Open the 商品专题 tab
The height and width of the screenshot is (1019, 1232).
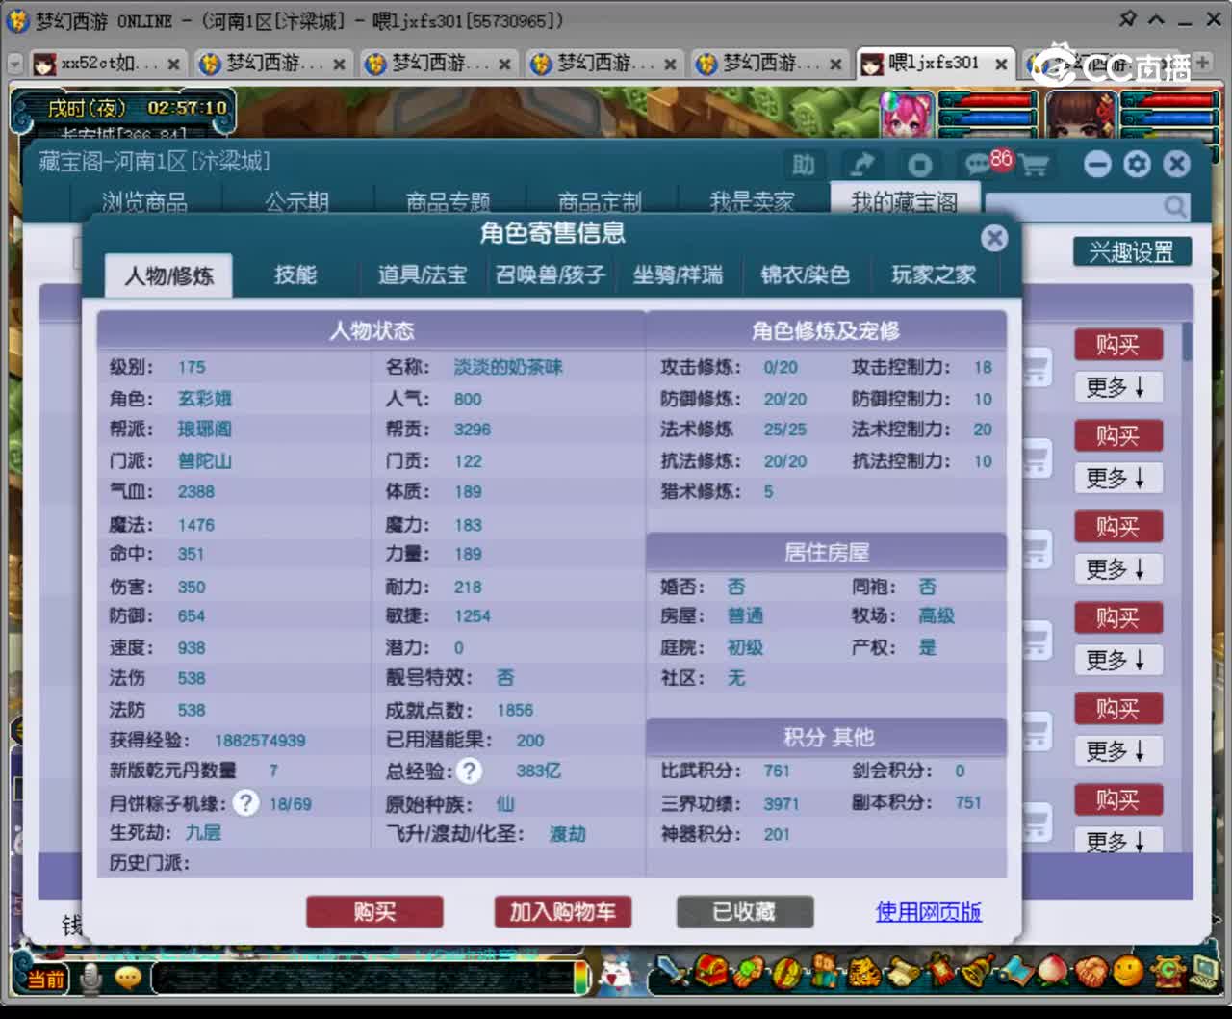tap(449, 201)
